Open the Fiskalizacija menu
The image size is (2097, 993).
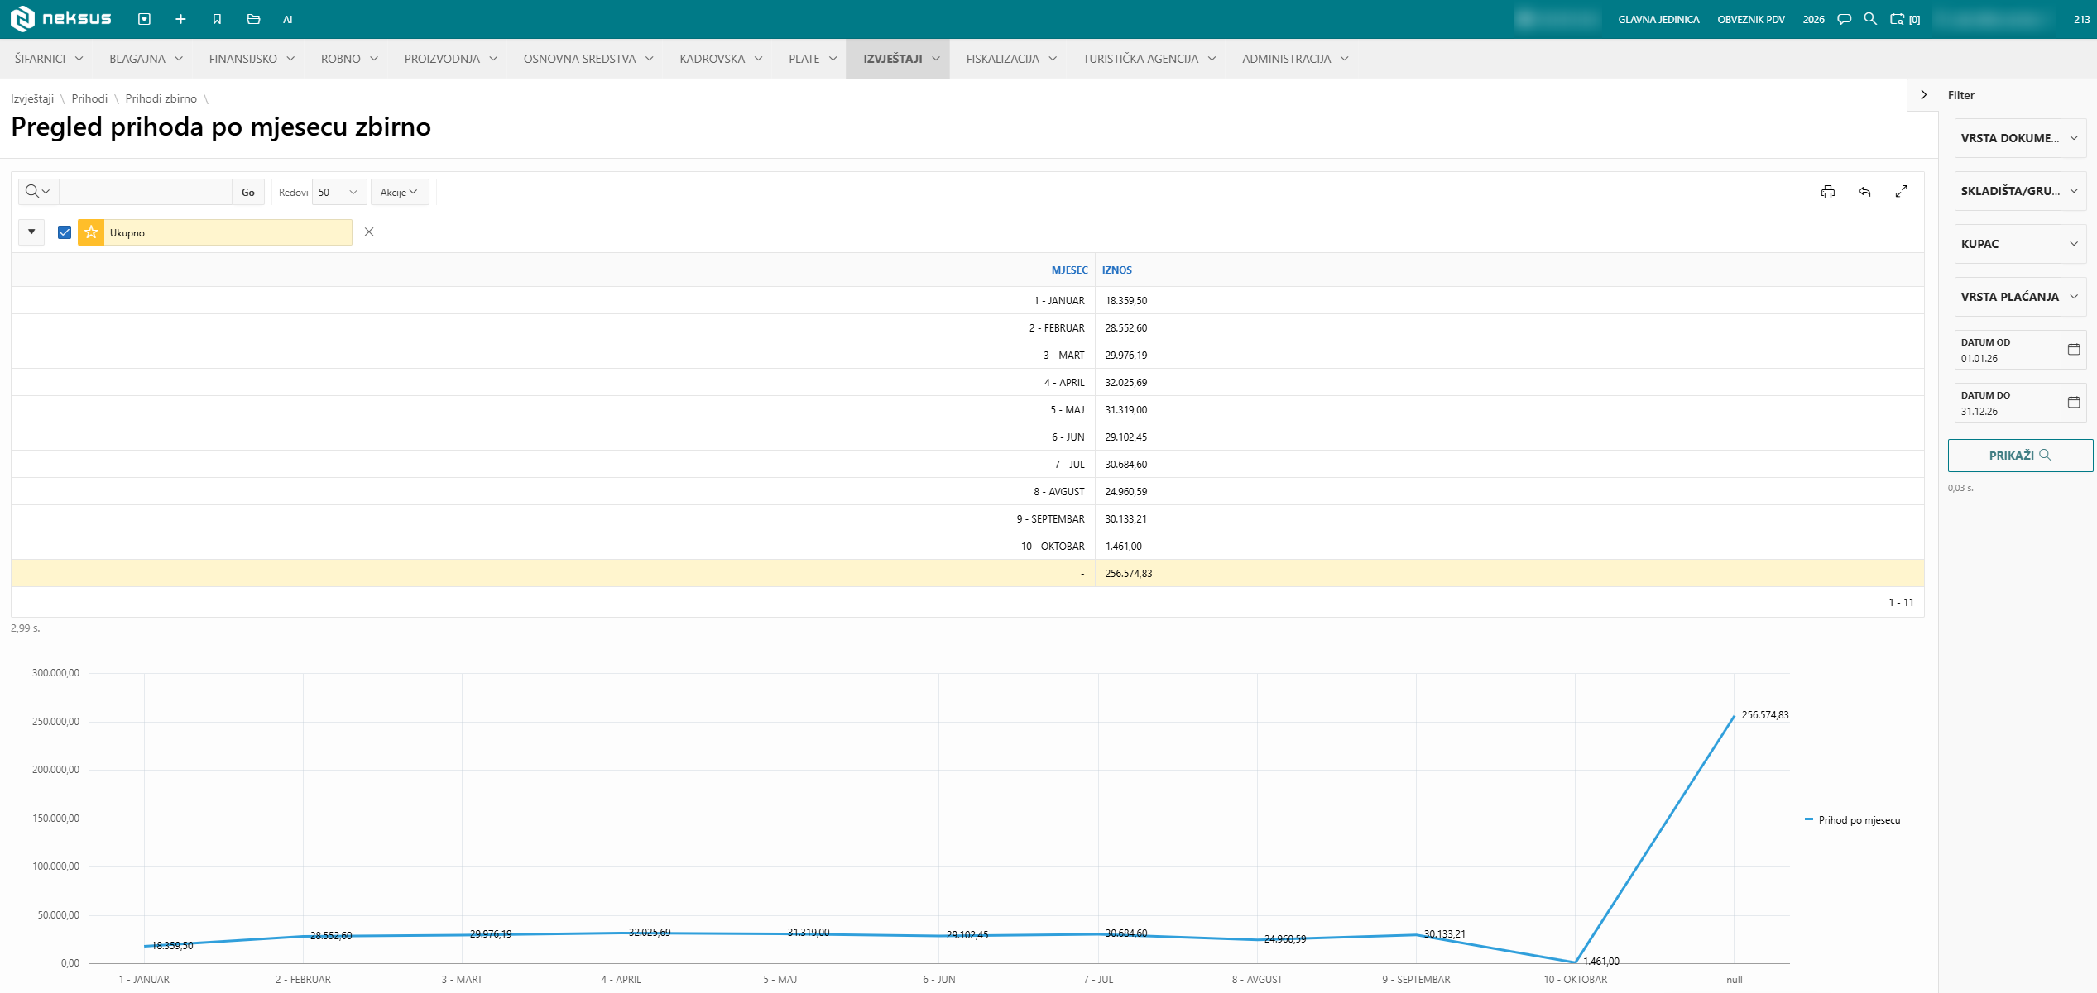[1011, 59]
